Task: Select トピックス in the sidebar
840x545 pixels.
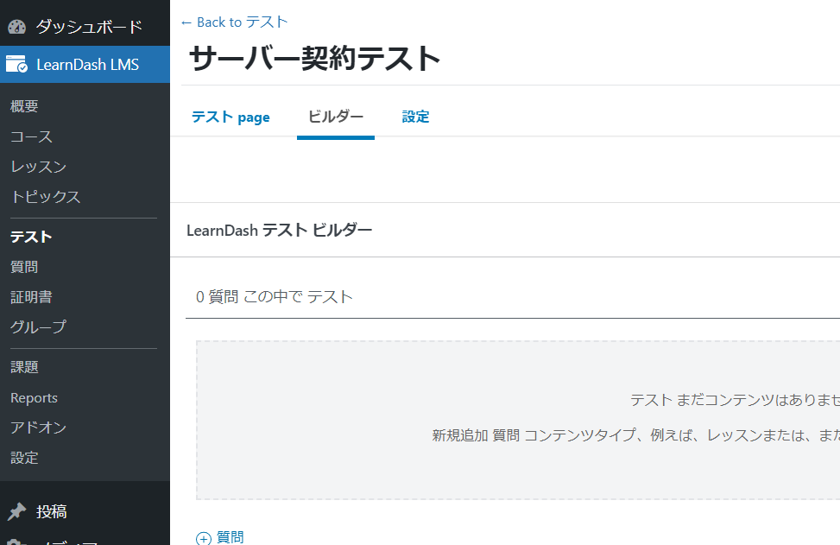Action: [45, 197]
